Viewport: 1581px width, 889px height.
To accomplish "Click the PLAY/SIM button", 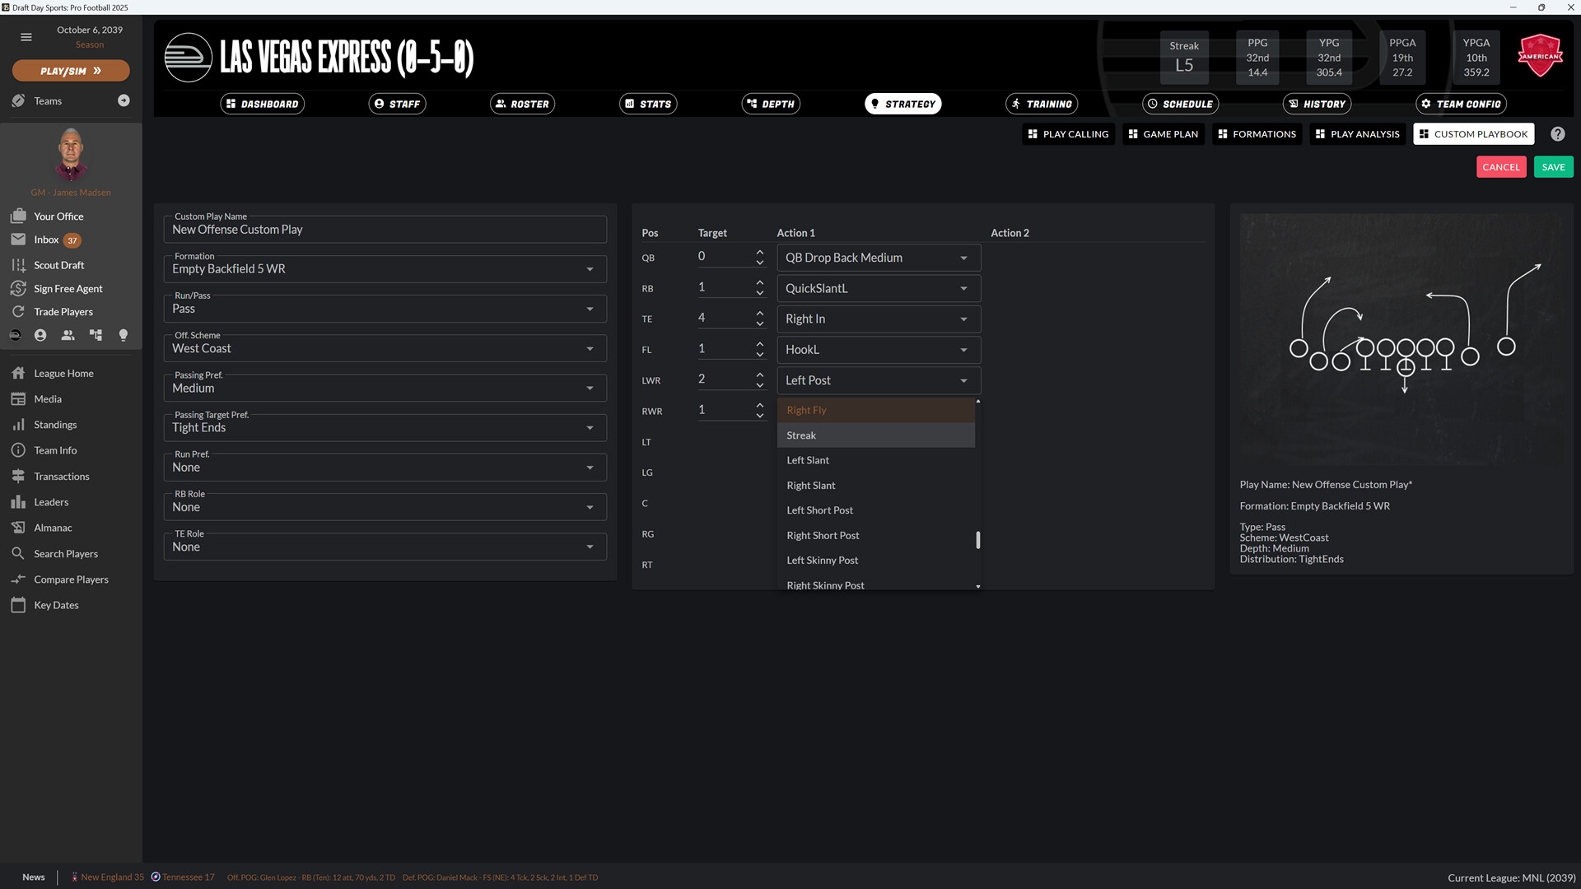I will (x=70, y=71).
